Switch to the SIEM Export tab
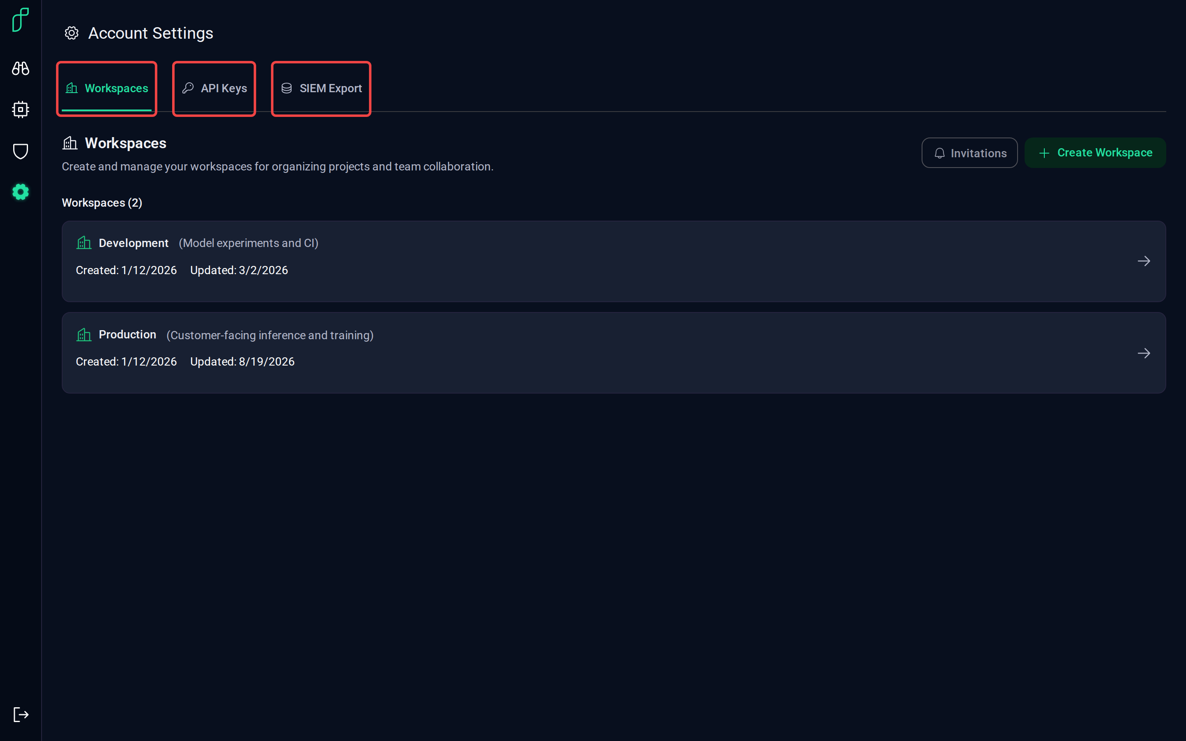This screenshot has width=1186, height=741. click(x=321, y=89)
